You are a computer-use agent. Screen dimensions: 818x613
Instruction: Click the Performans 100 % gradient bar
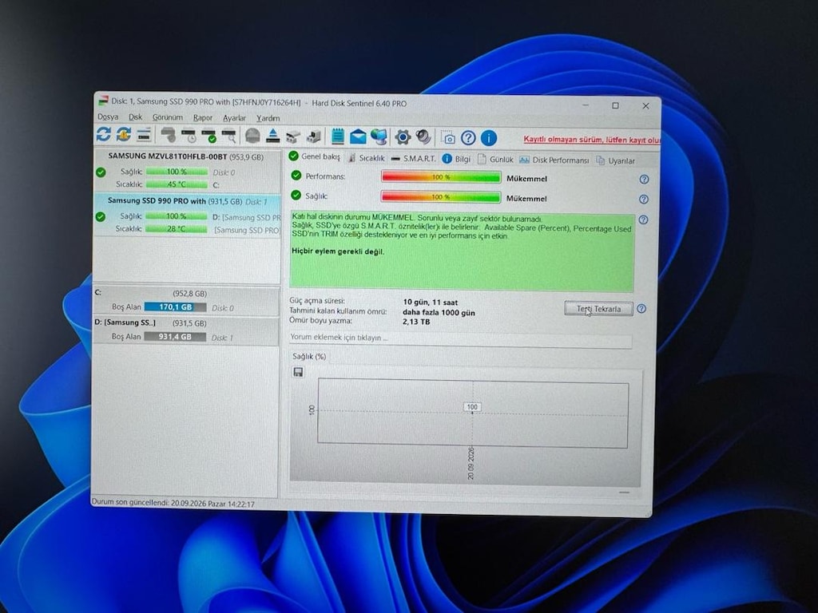coord(441,177)
